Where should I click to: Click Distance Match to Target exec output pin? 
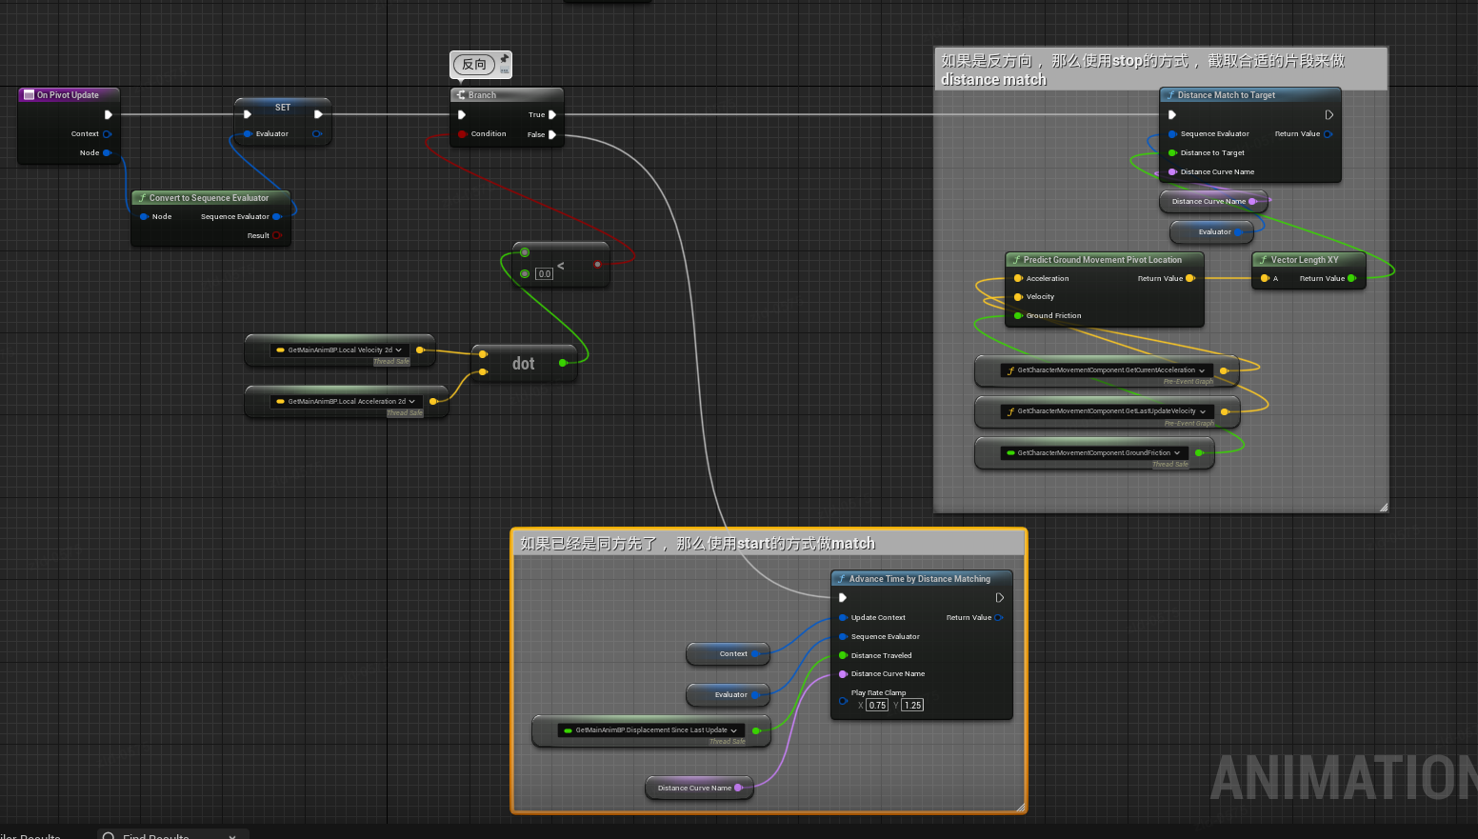1328,114
